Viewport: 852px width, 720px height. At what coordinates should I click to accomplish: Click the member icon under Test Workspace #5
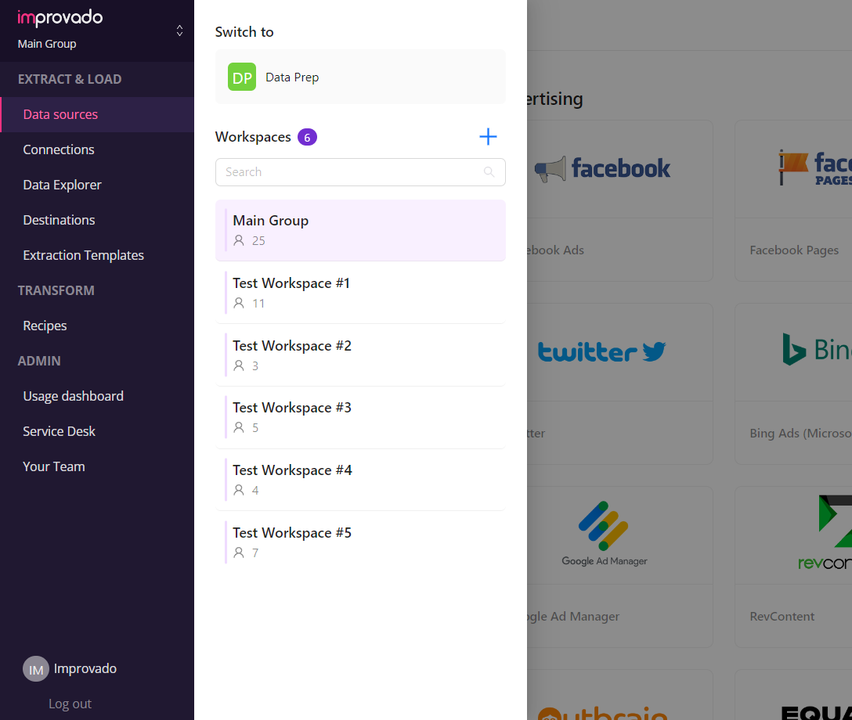pos(239,553)
